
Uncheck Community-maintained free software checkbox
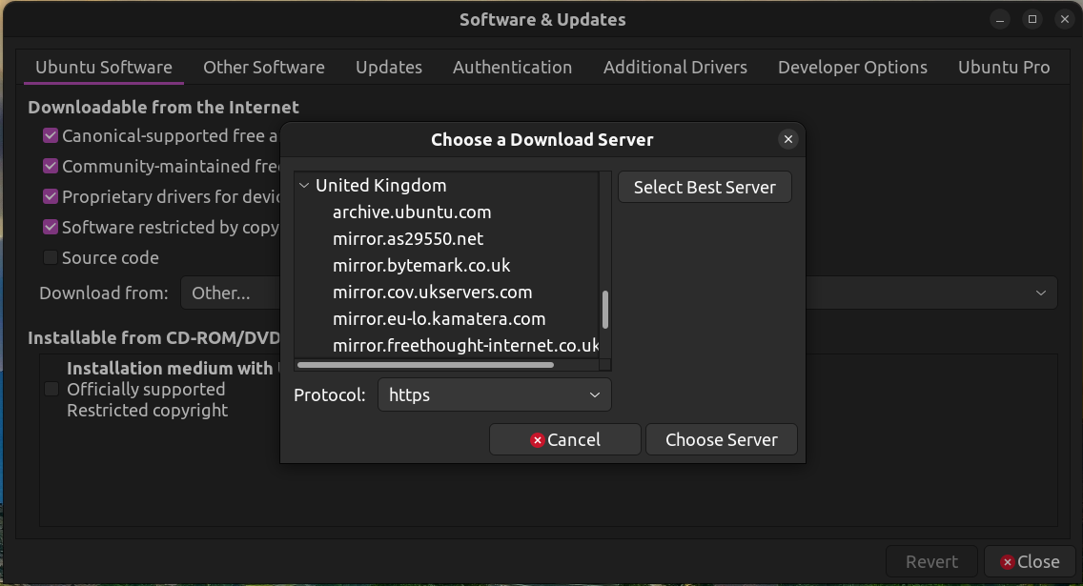pos(51,167)
